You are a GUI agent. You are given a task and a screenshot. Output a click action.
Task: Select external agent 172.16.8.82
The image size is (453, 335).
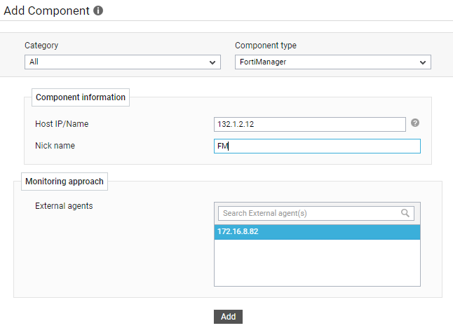pos(317,232)
